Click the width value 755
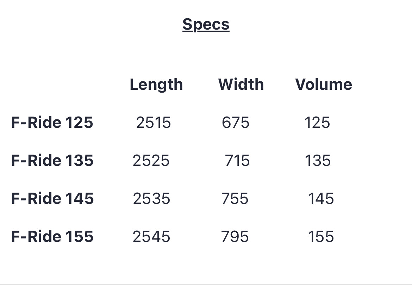The height and width of the screenshot is (287, 412). [235, 199]
